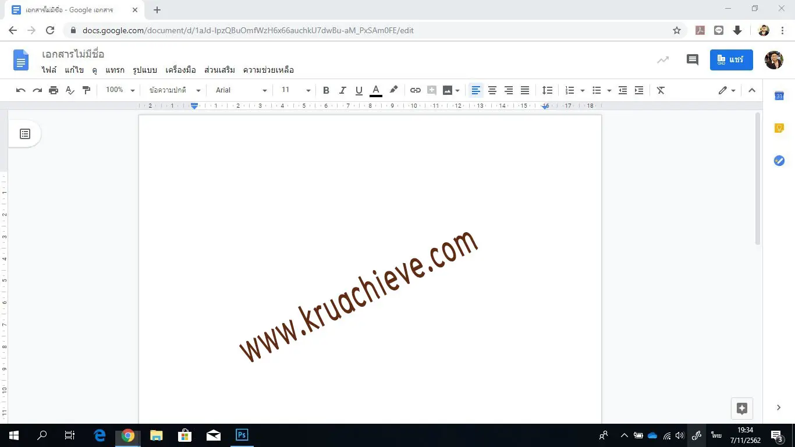Viewport: 795px width, 447px height.
Task: Open editing mode pencil dropdown
Action: [727, 90]
